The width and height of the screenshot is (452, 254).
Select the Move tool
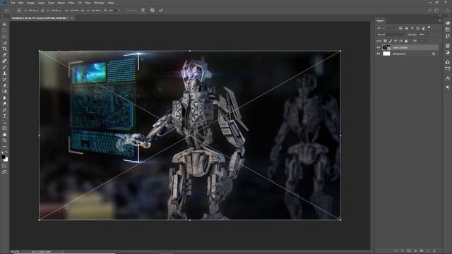tap(4, 24)
